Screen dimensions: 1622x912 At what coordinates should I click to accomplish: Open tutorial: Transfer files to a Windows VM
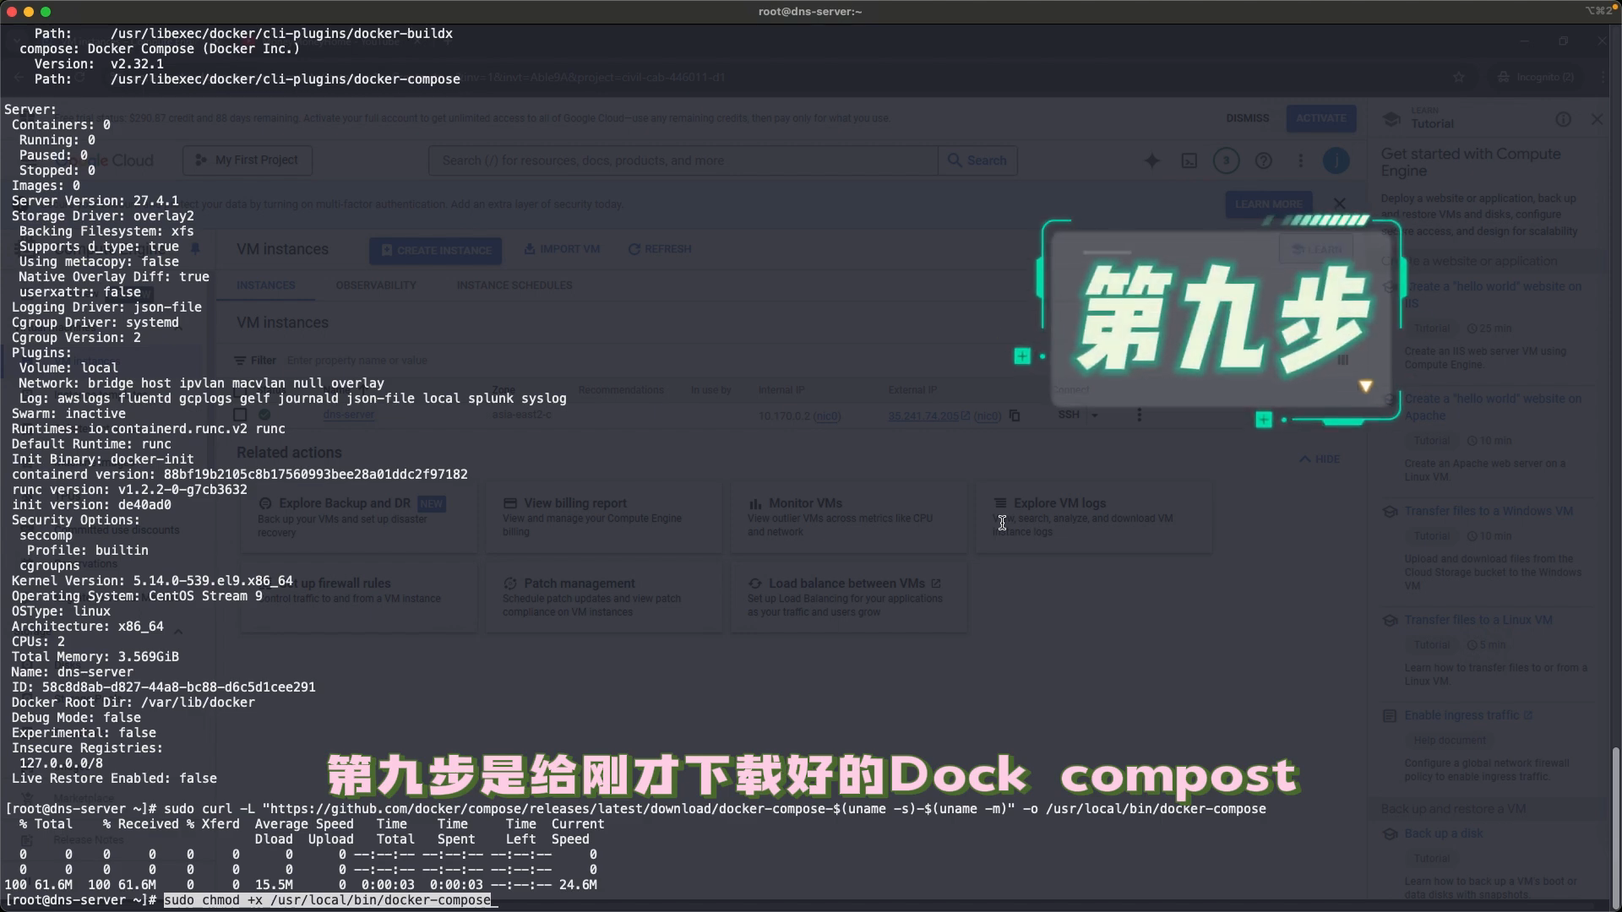(1489, 511)
